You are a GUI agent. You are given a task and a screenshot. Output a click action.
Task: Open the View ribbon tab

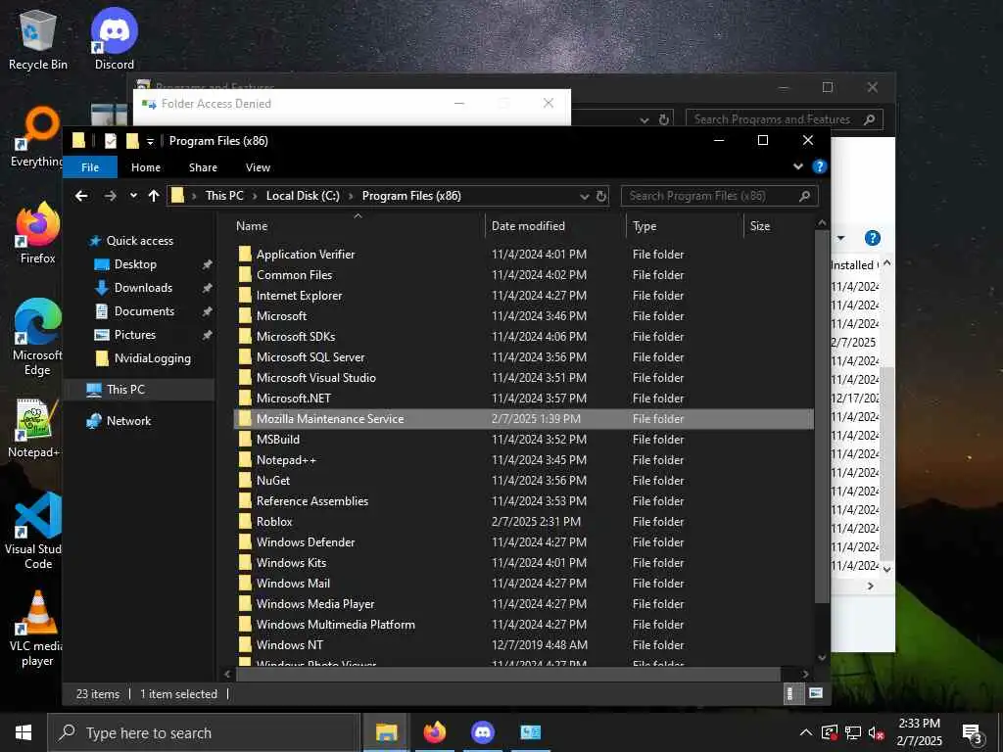[x=258, y=166]
